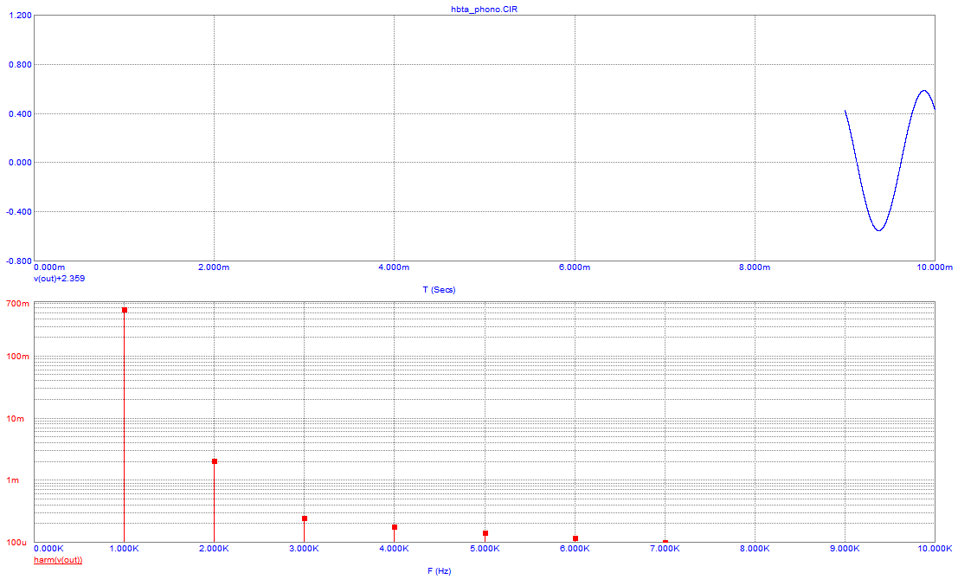Click the blue sine waveform peak
Image resolution: width=958 pixels, height=586 pixels.
[923, 91]
